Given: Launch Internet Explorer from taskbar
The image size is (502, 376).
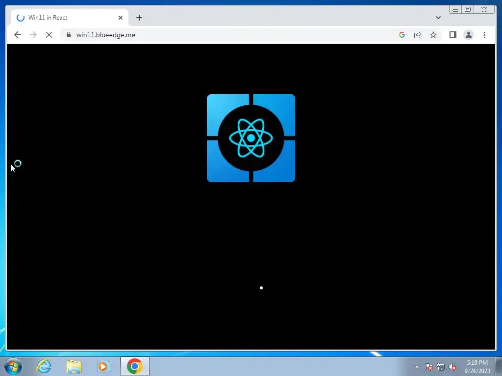Looking at the screenshot, I should [x=44, y=366].
